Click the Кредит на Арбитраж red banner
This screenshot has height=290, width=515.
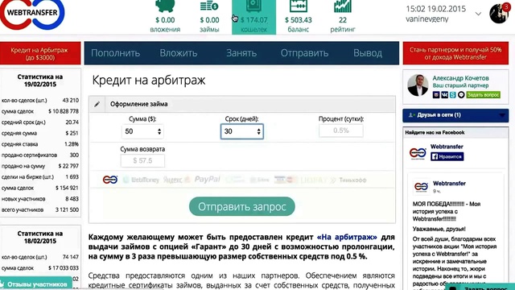pos(40,53)
